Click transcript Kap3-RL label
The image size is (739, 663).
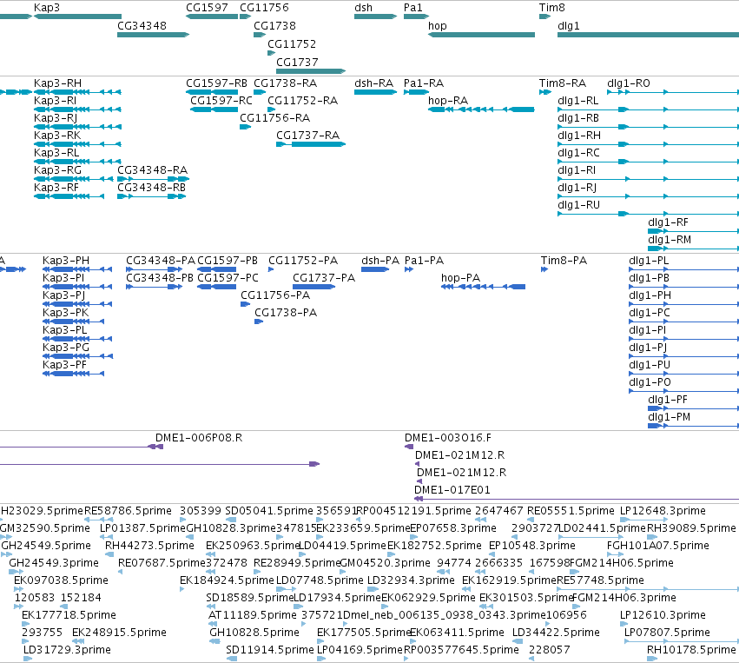(x=56, y=153)
